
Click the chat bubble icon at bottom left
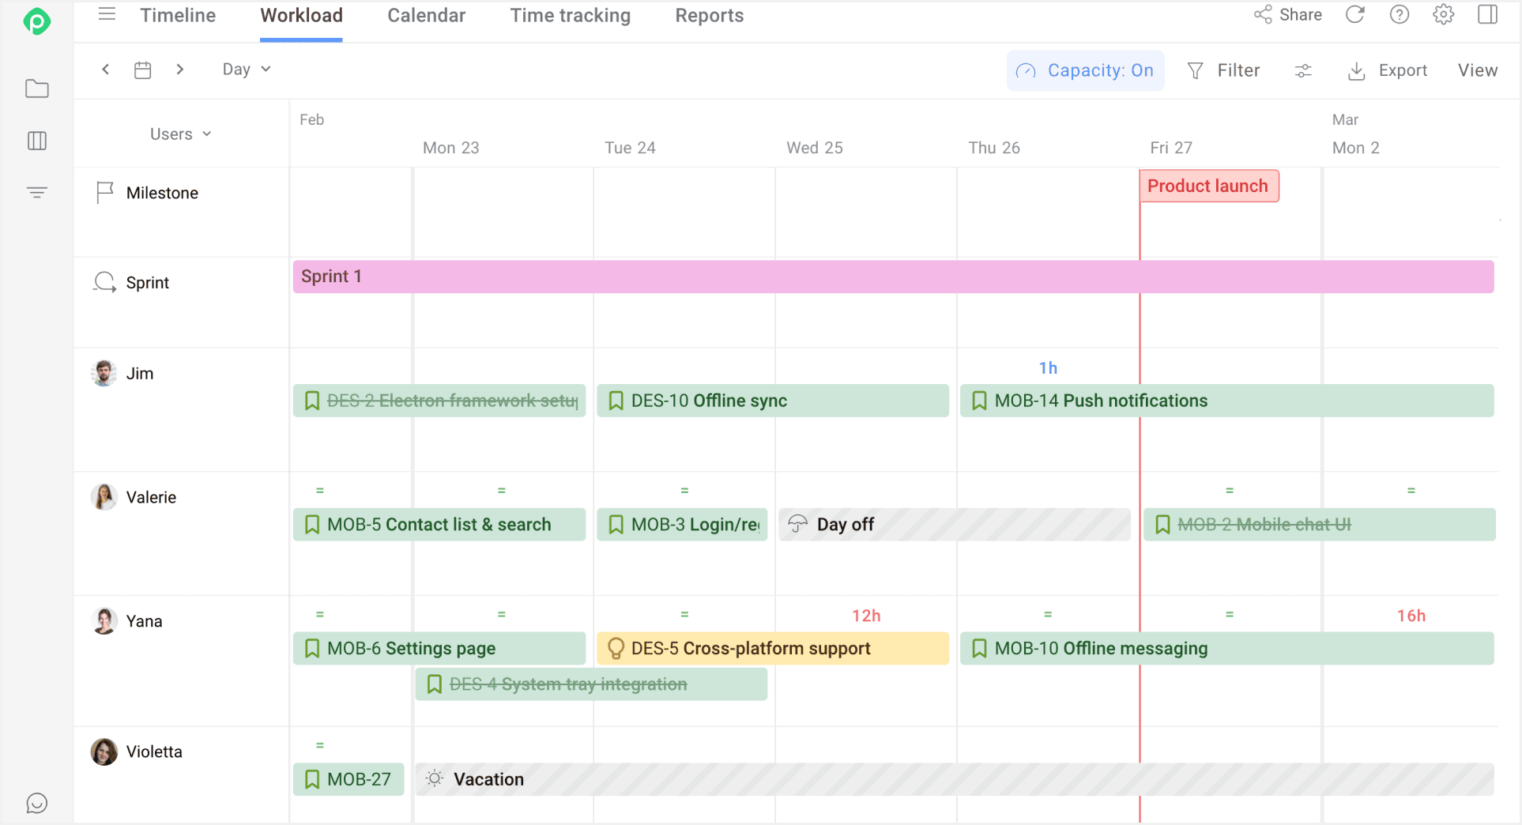point(37,803)
